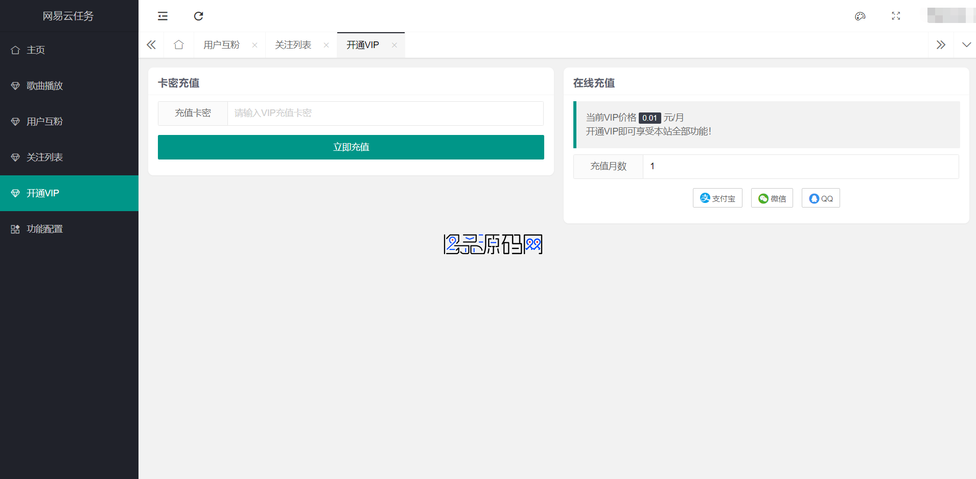The image size is (976, 479).
Task: Open the theme palette icon
Action: (860, 16)
